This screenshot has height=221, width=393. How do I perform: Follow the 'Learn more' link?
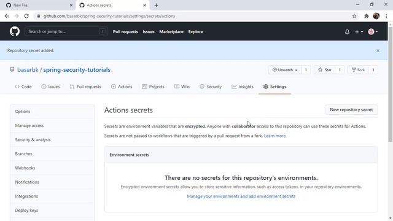coord(274,136)
